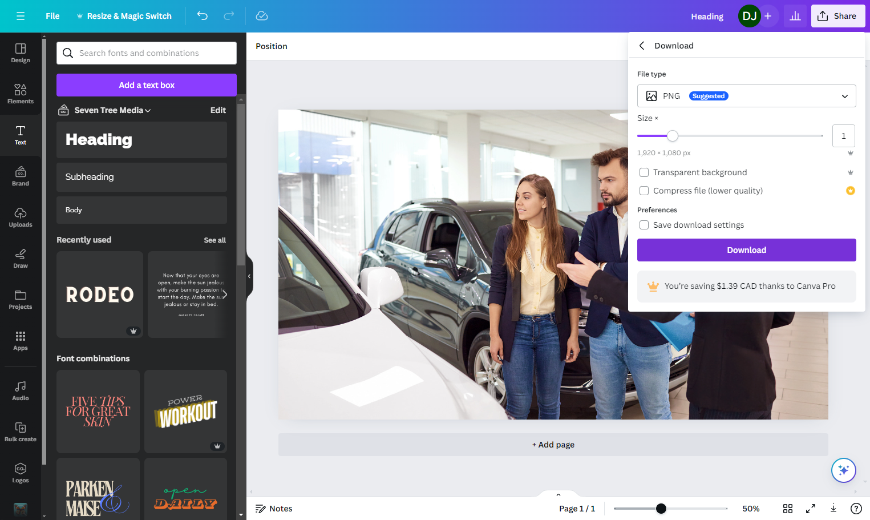Open the Position toolbar option
This screenshot has height=520, width=870.
272,46
